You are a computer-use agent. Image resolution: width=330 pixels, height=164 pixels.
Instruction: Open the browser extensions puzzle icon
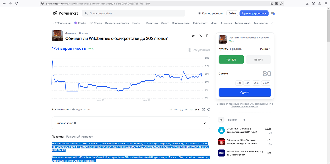(320, 4)
